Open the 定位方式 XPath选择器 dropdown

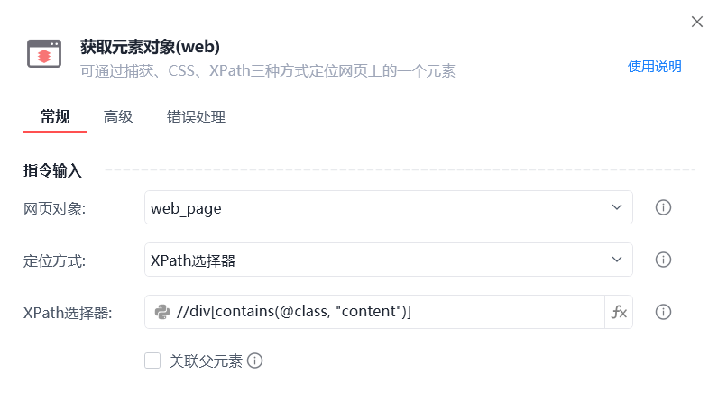(x=388, y=260)
